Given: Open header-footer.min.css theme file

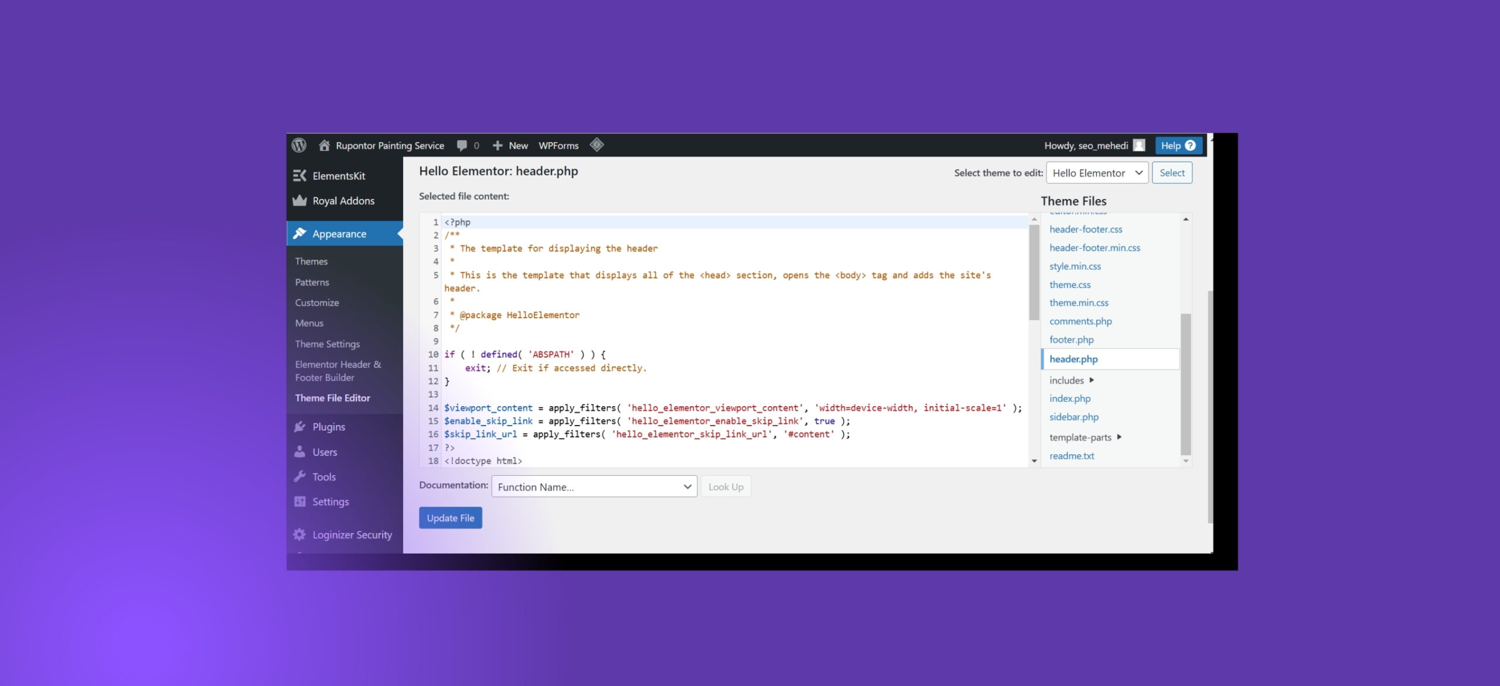Looking at the screenshot, I should [1095, 248].
